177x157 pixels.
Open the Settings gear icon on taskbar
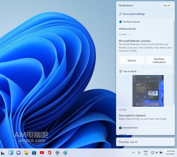57,153
